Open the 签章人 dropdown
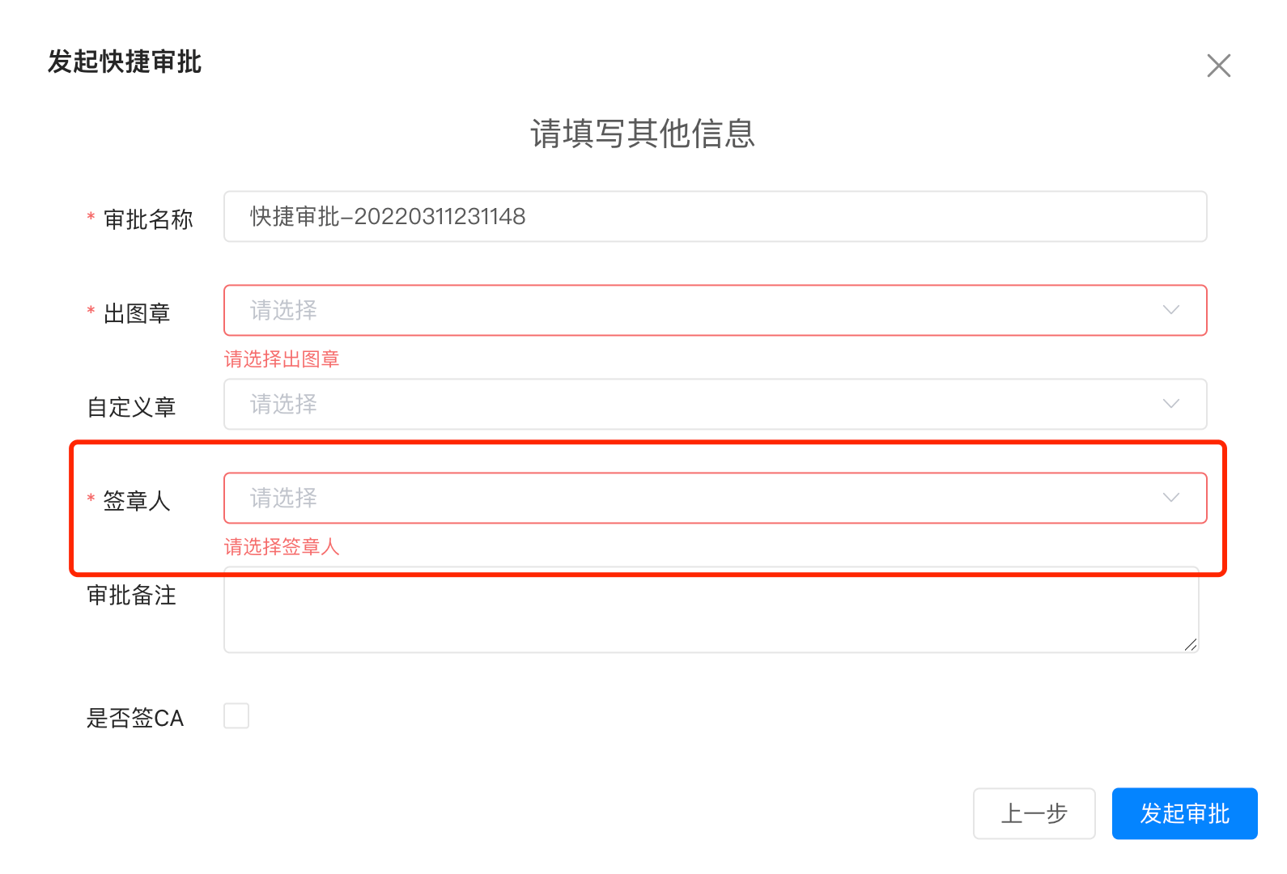The height and width of the screenshot is (874, 1287). 696,499
